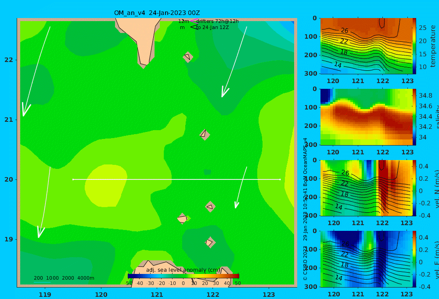Image resolution: width=439 pixels, height=299 pixels.
Task: Click the 'vel. N (m/s)' axis label
Action: click(436, 189)
